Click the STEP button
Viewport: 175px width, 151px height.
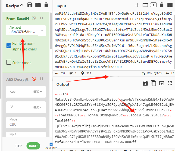click(x=18, y=146)
